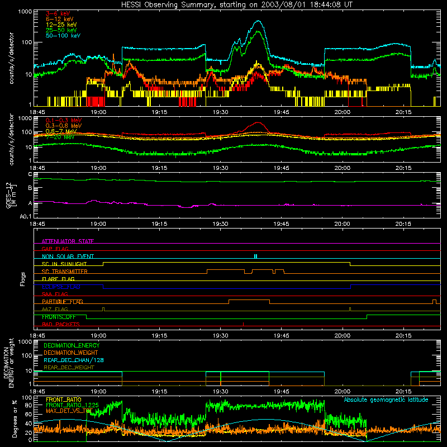Select the BAD_PACKETS flag label
The width and height of the screenshot is (447, 447).
61,324
